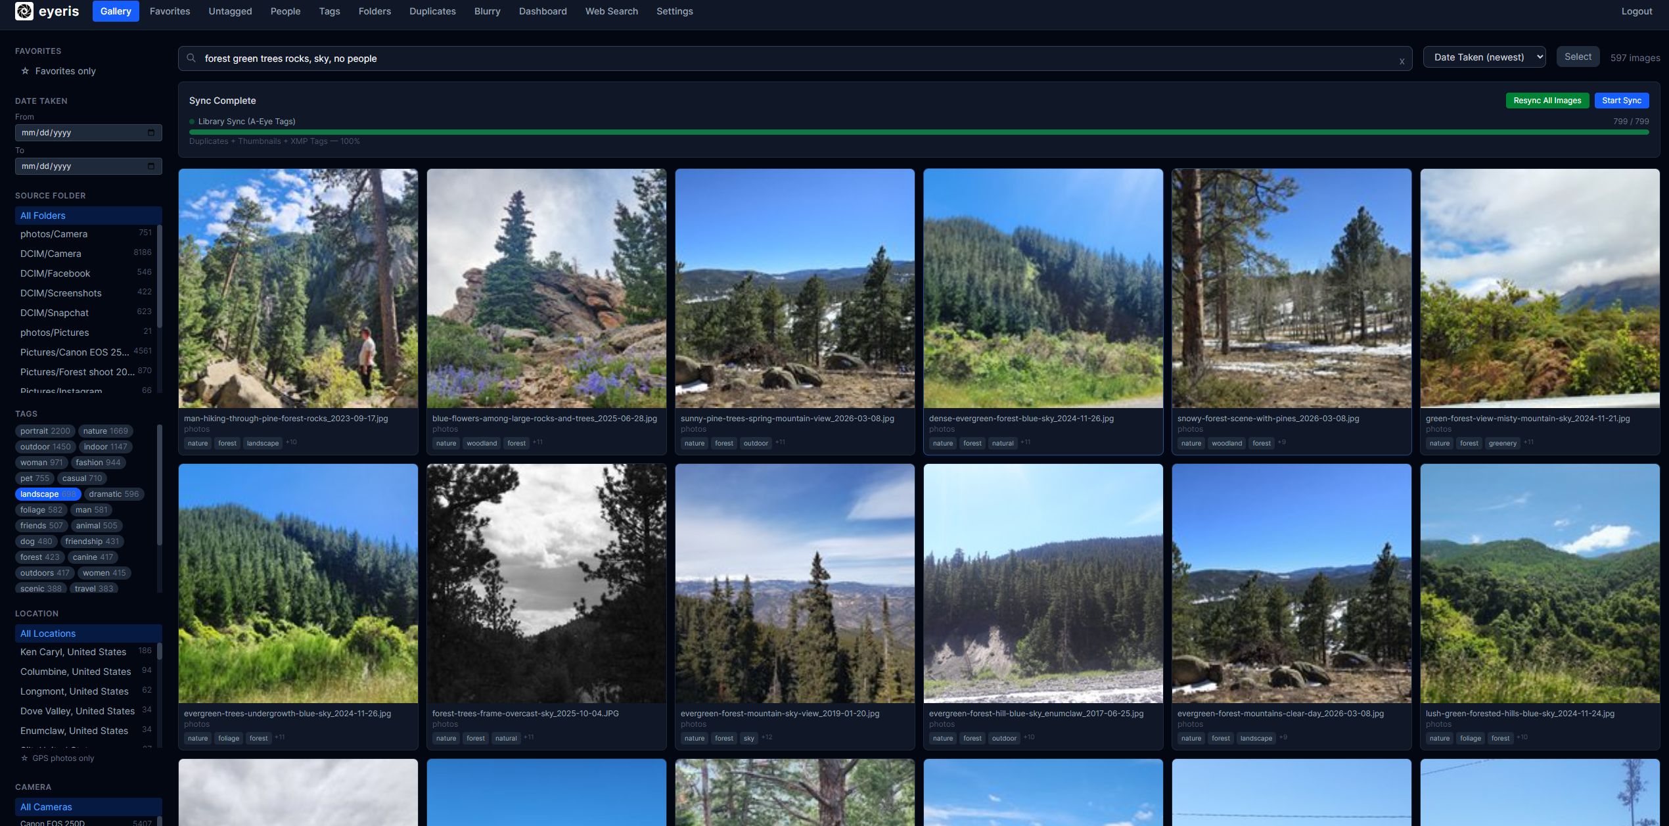
Task: Click the Logout link
Action: (x=1636, y=11)
